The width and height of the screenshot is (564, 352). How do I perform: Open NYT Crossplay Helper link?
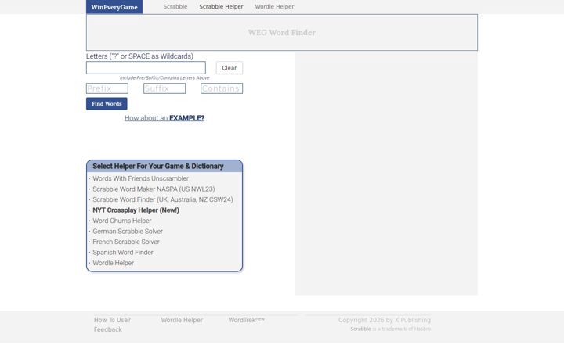click(x=136, y=210)
